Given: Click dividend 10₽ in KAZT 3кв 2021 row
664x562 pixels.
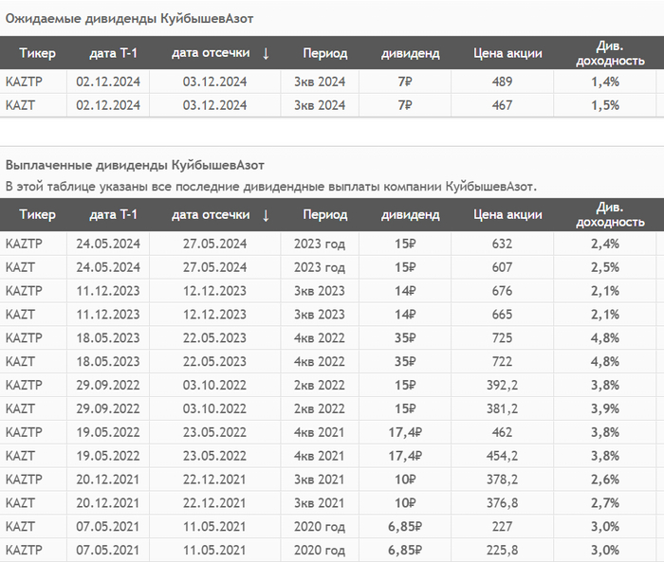Looking at the screenshot, I should coord(405,503).
